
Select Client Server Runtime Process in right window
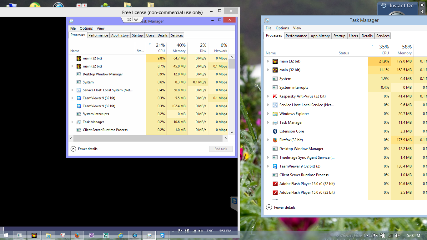tap(345, 175)
